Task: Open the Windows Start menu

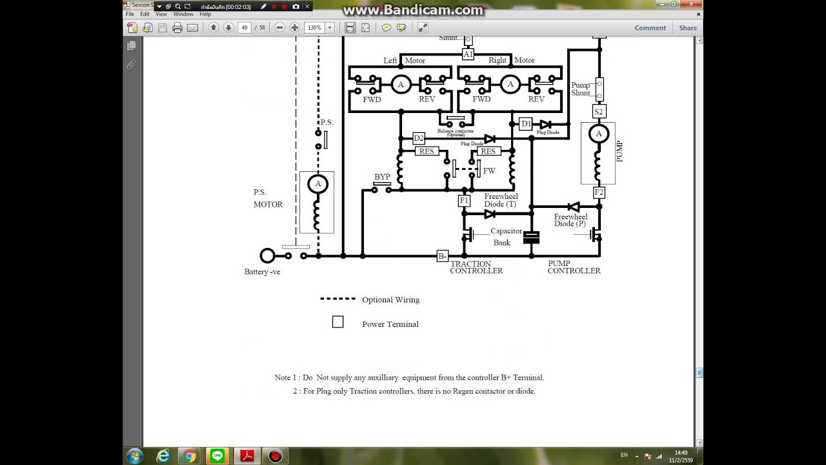Action: pos(135,456)
